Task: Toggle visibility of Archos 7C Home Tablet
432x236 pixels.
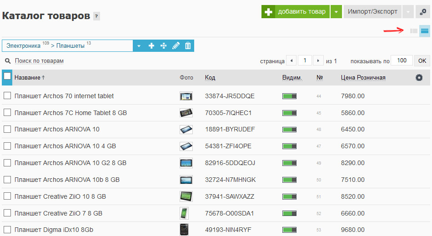Action: click(289, 113)
